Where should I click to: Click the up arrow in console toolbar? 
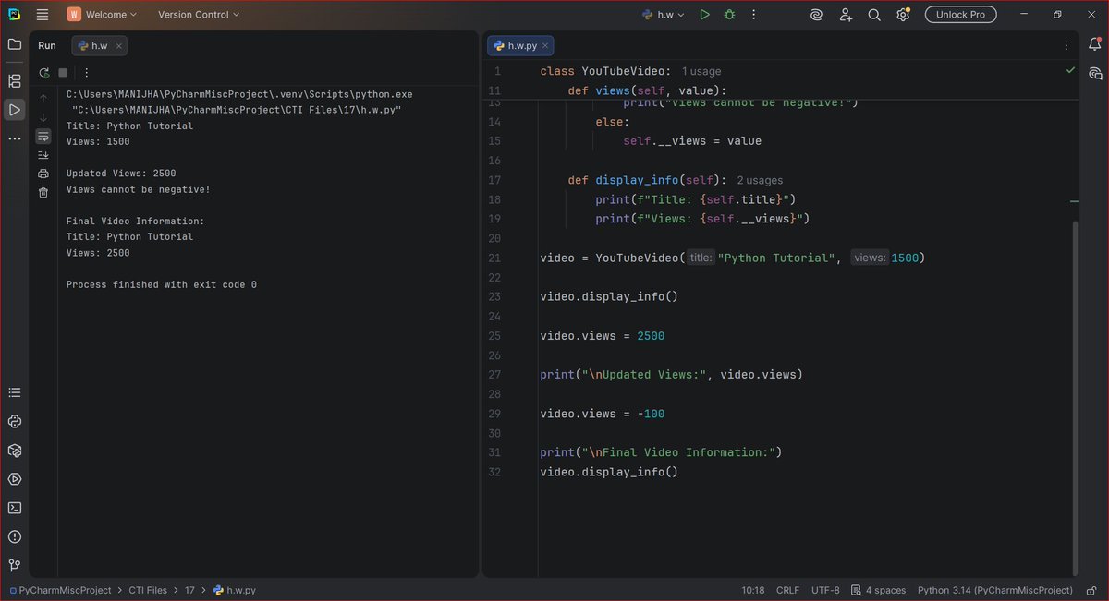pyautogui.click(x=43, y=98)
